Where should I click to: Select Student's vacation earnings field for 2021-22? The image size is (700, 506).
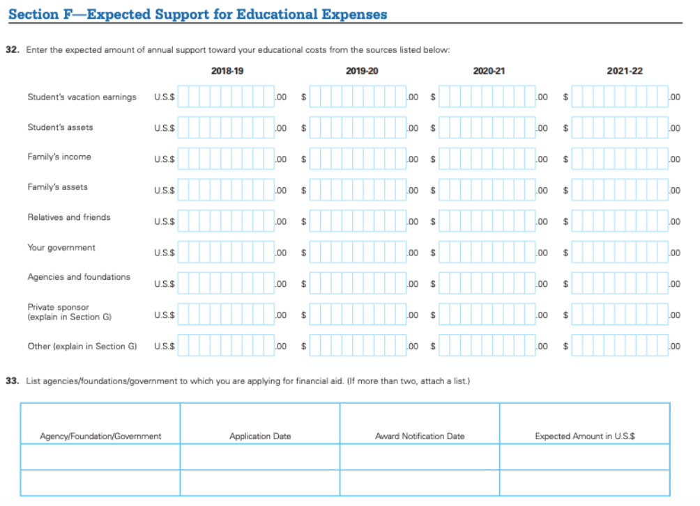tap(619, 97)
